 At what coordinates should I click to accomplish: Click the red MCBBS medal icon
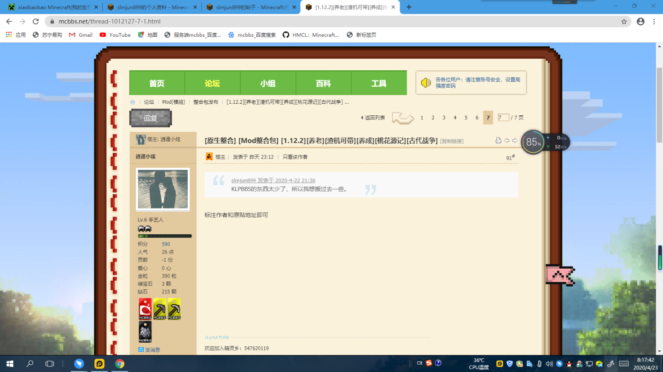coord(145,309)
